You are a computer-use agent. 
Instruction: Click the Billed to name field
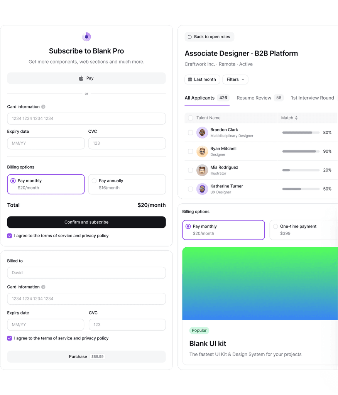click(86, 273)
